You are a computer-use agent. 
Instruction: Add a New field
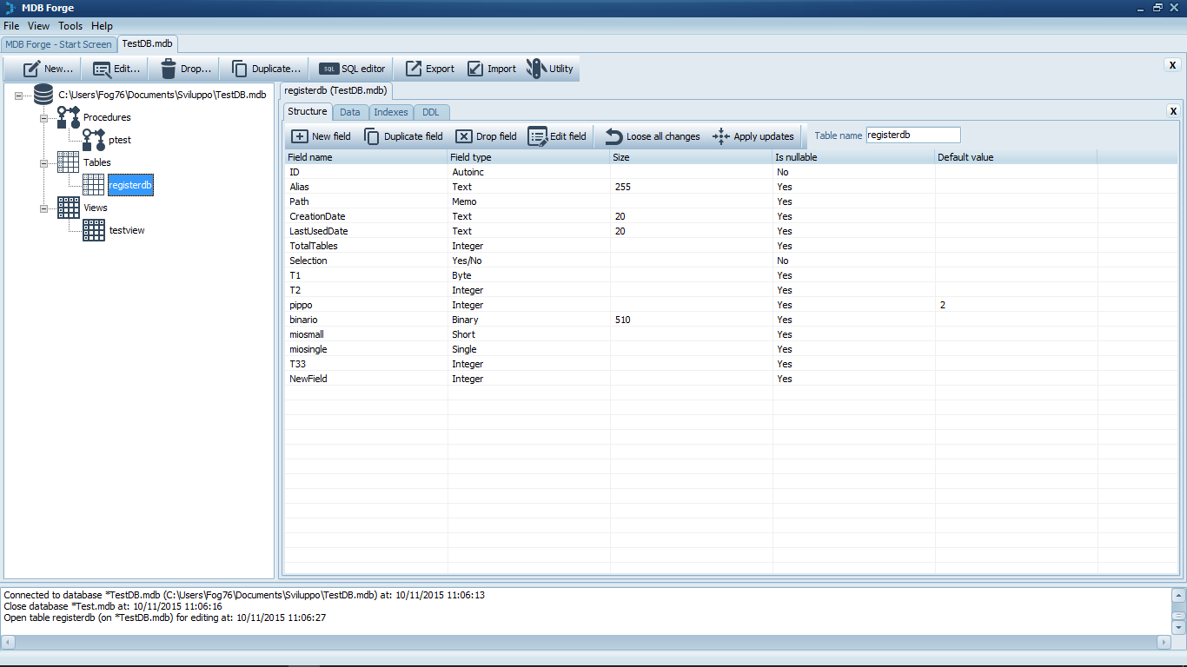(x=321, y=136)
